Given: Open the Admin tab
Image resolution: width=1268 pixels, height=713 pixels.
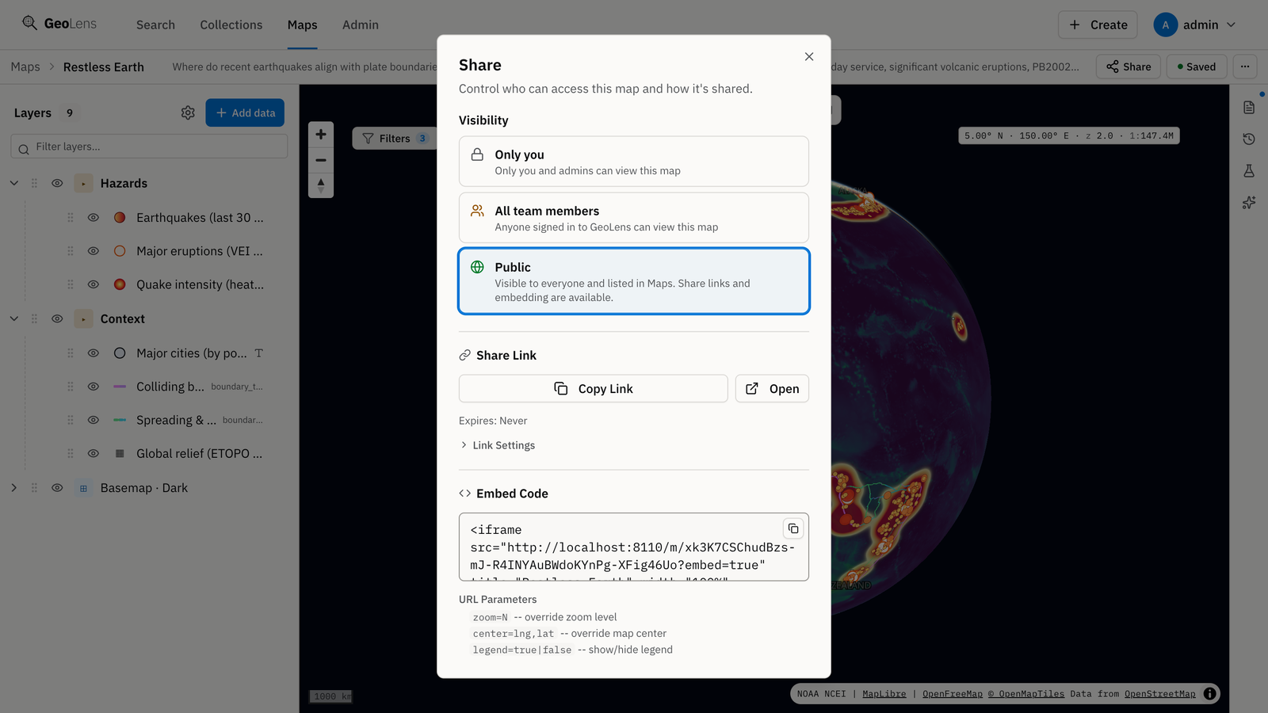Looking at the screenshot, I should (361, 25).
